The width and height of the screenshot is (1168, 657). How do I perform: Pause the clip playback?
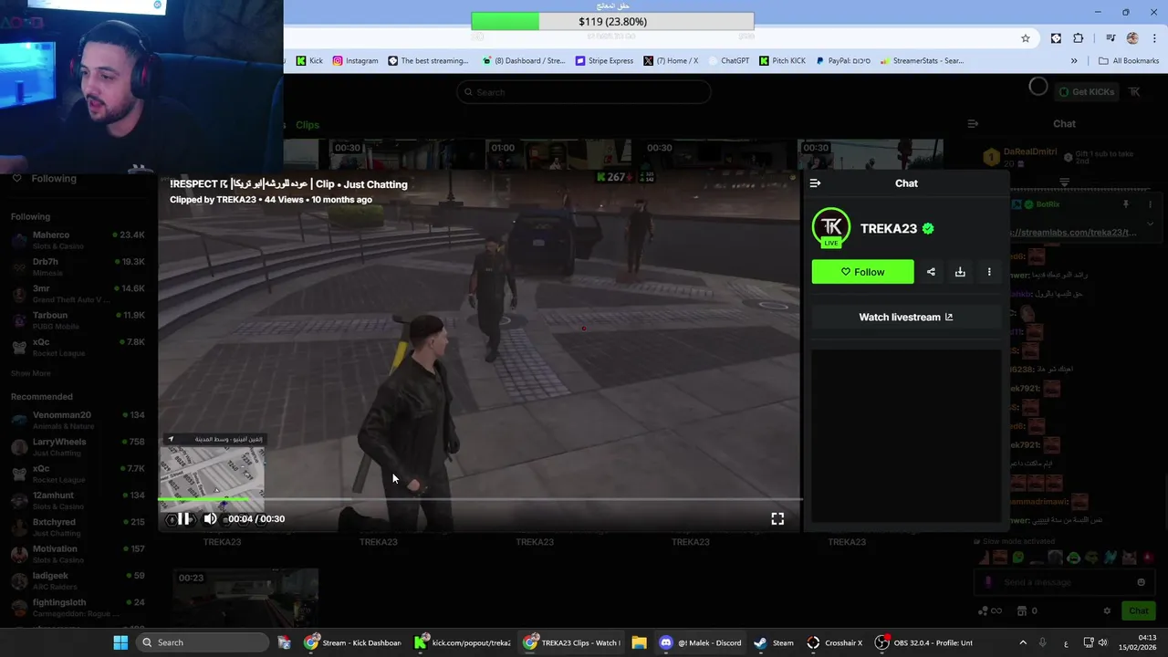click(x=183, y=518)
